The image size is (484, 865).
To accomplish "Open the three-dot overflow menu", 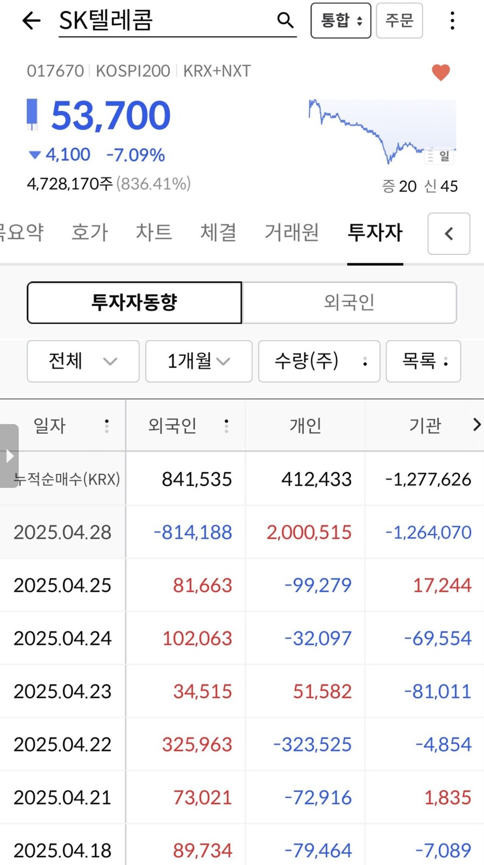I will pos(452,20).
